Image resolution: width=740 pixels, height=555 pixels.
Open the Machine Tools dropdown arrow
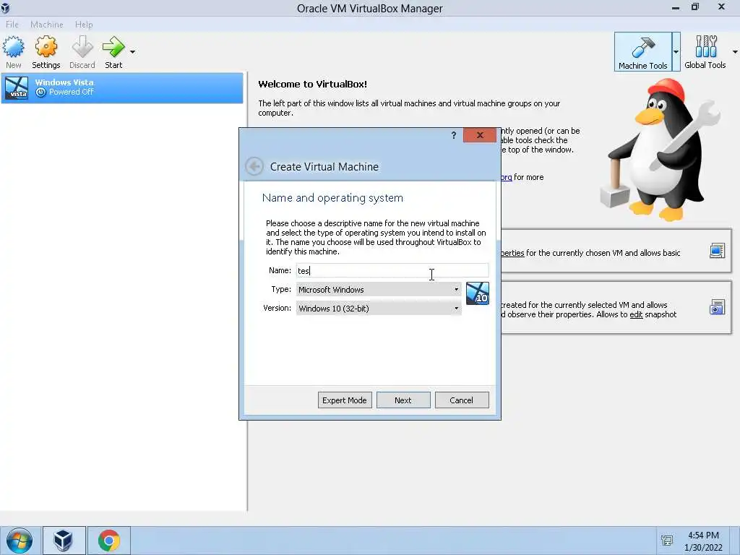click(x=676, y=52)
